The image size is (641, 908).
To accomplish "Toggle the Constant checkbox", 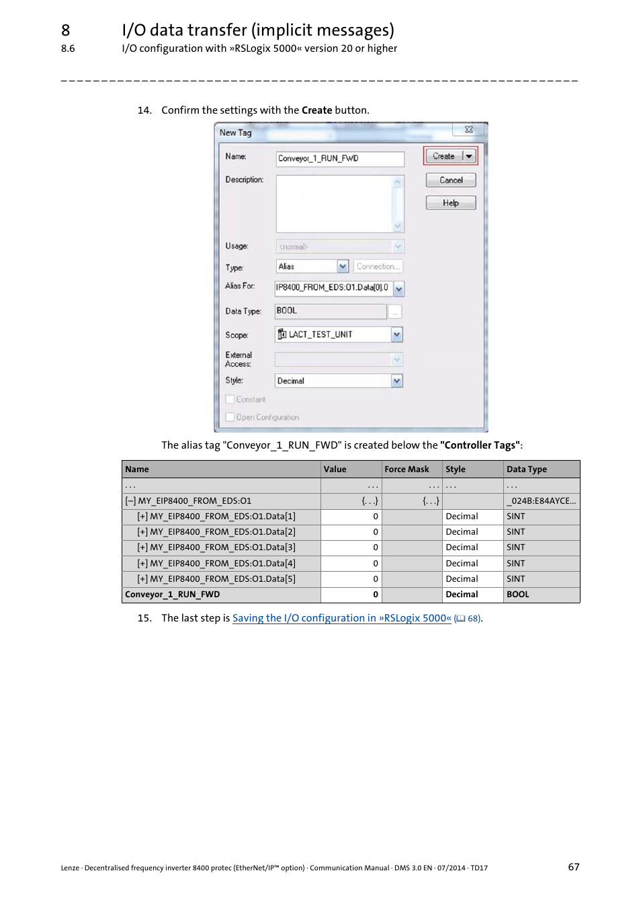I will pos(230,400).
